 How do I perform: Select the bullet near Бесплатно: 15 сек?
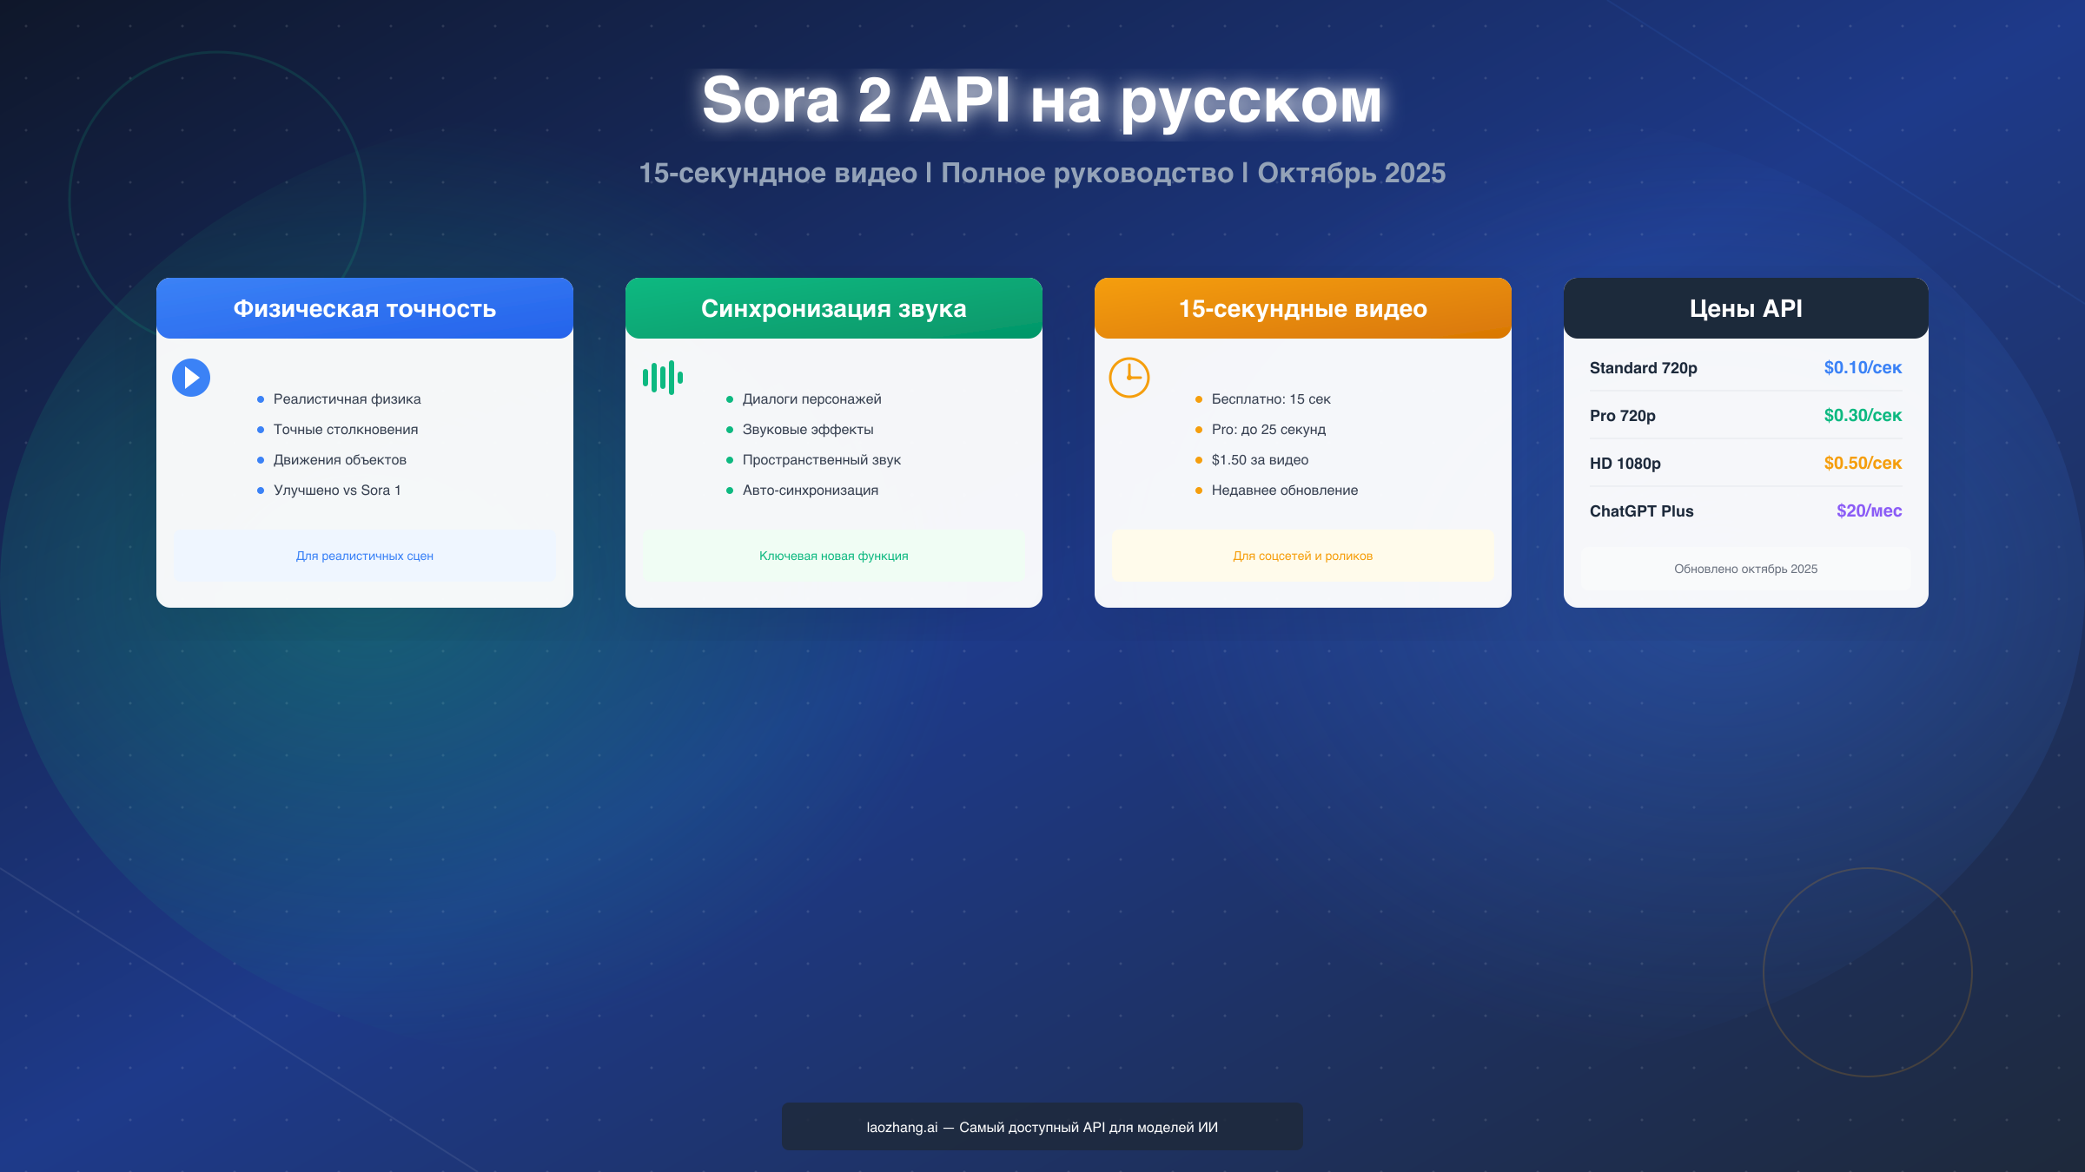point(1201,399)
